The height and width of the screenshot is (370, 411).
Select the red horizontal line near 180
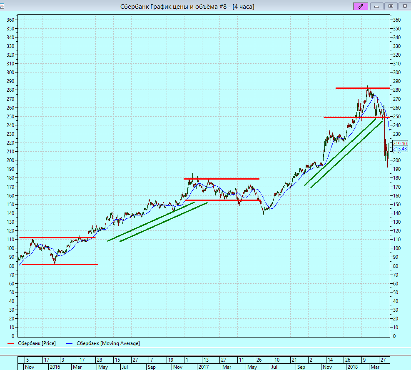coord(222,179)
